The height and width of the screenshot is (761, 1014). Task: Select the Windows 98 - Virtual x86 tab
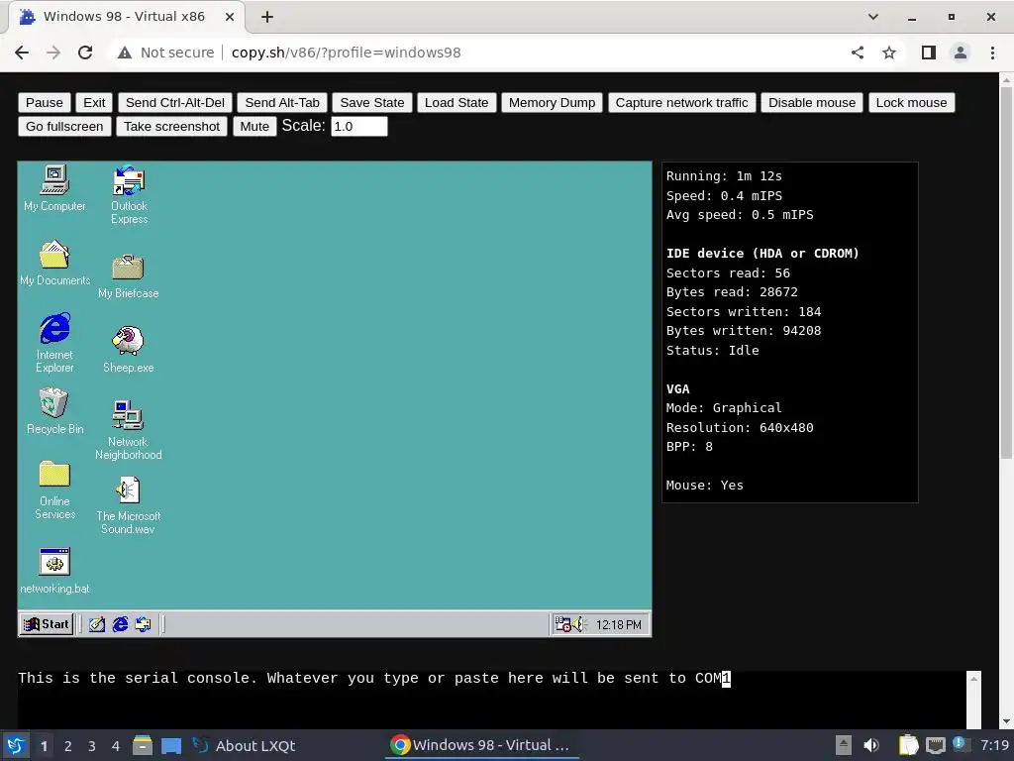click(x=126, y=17)
